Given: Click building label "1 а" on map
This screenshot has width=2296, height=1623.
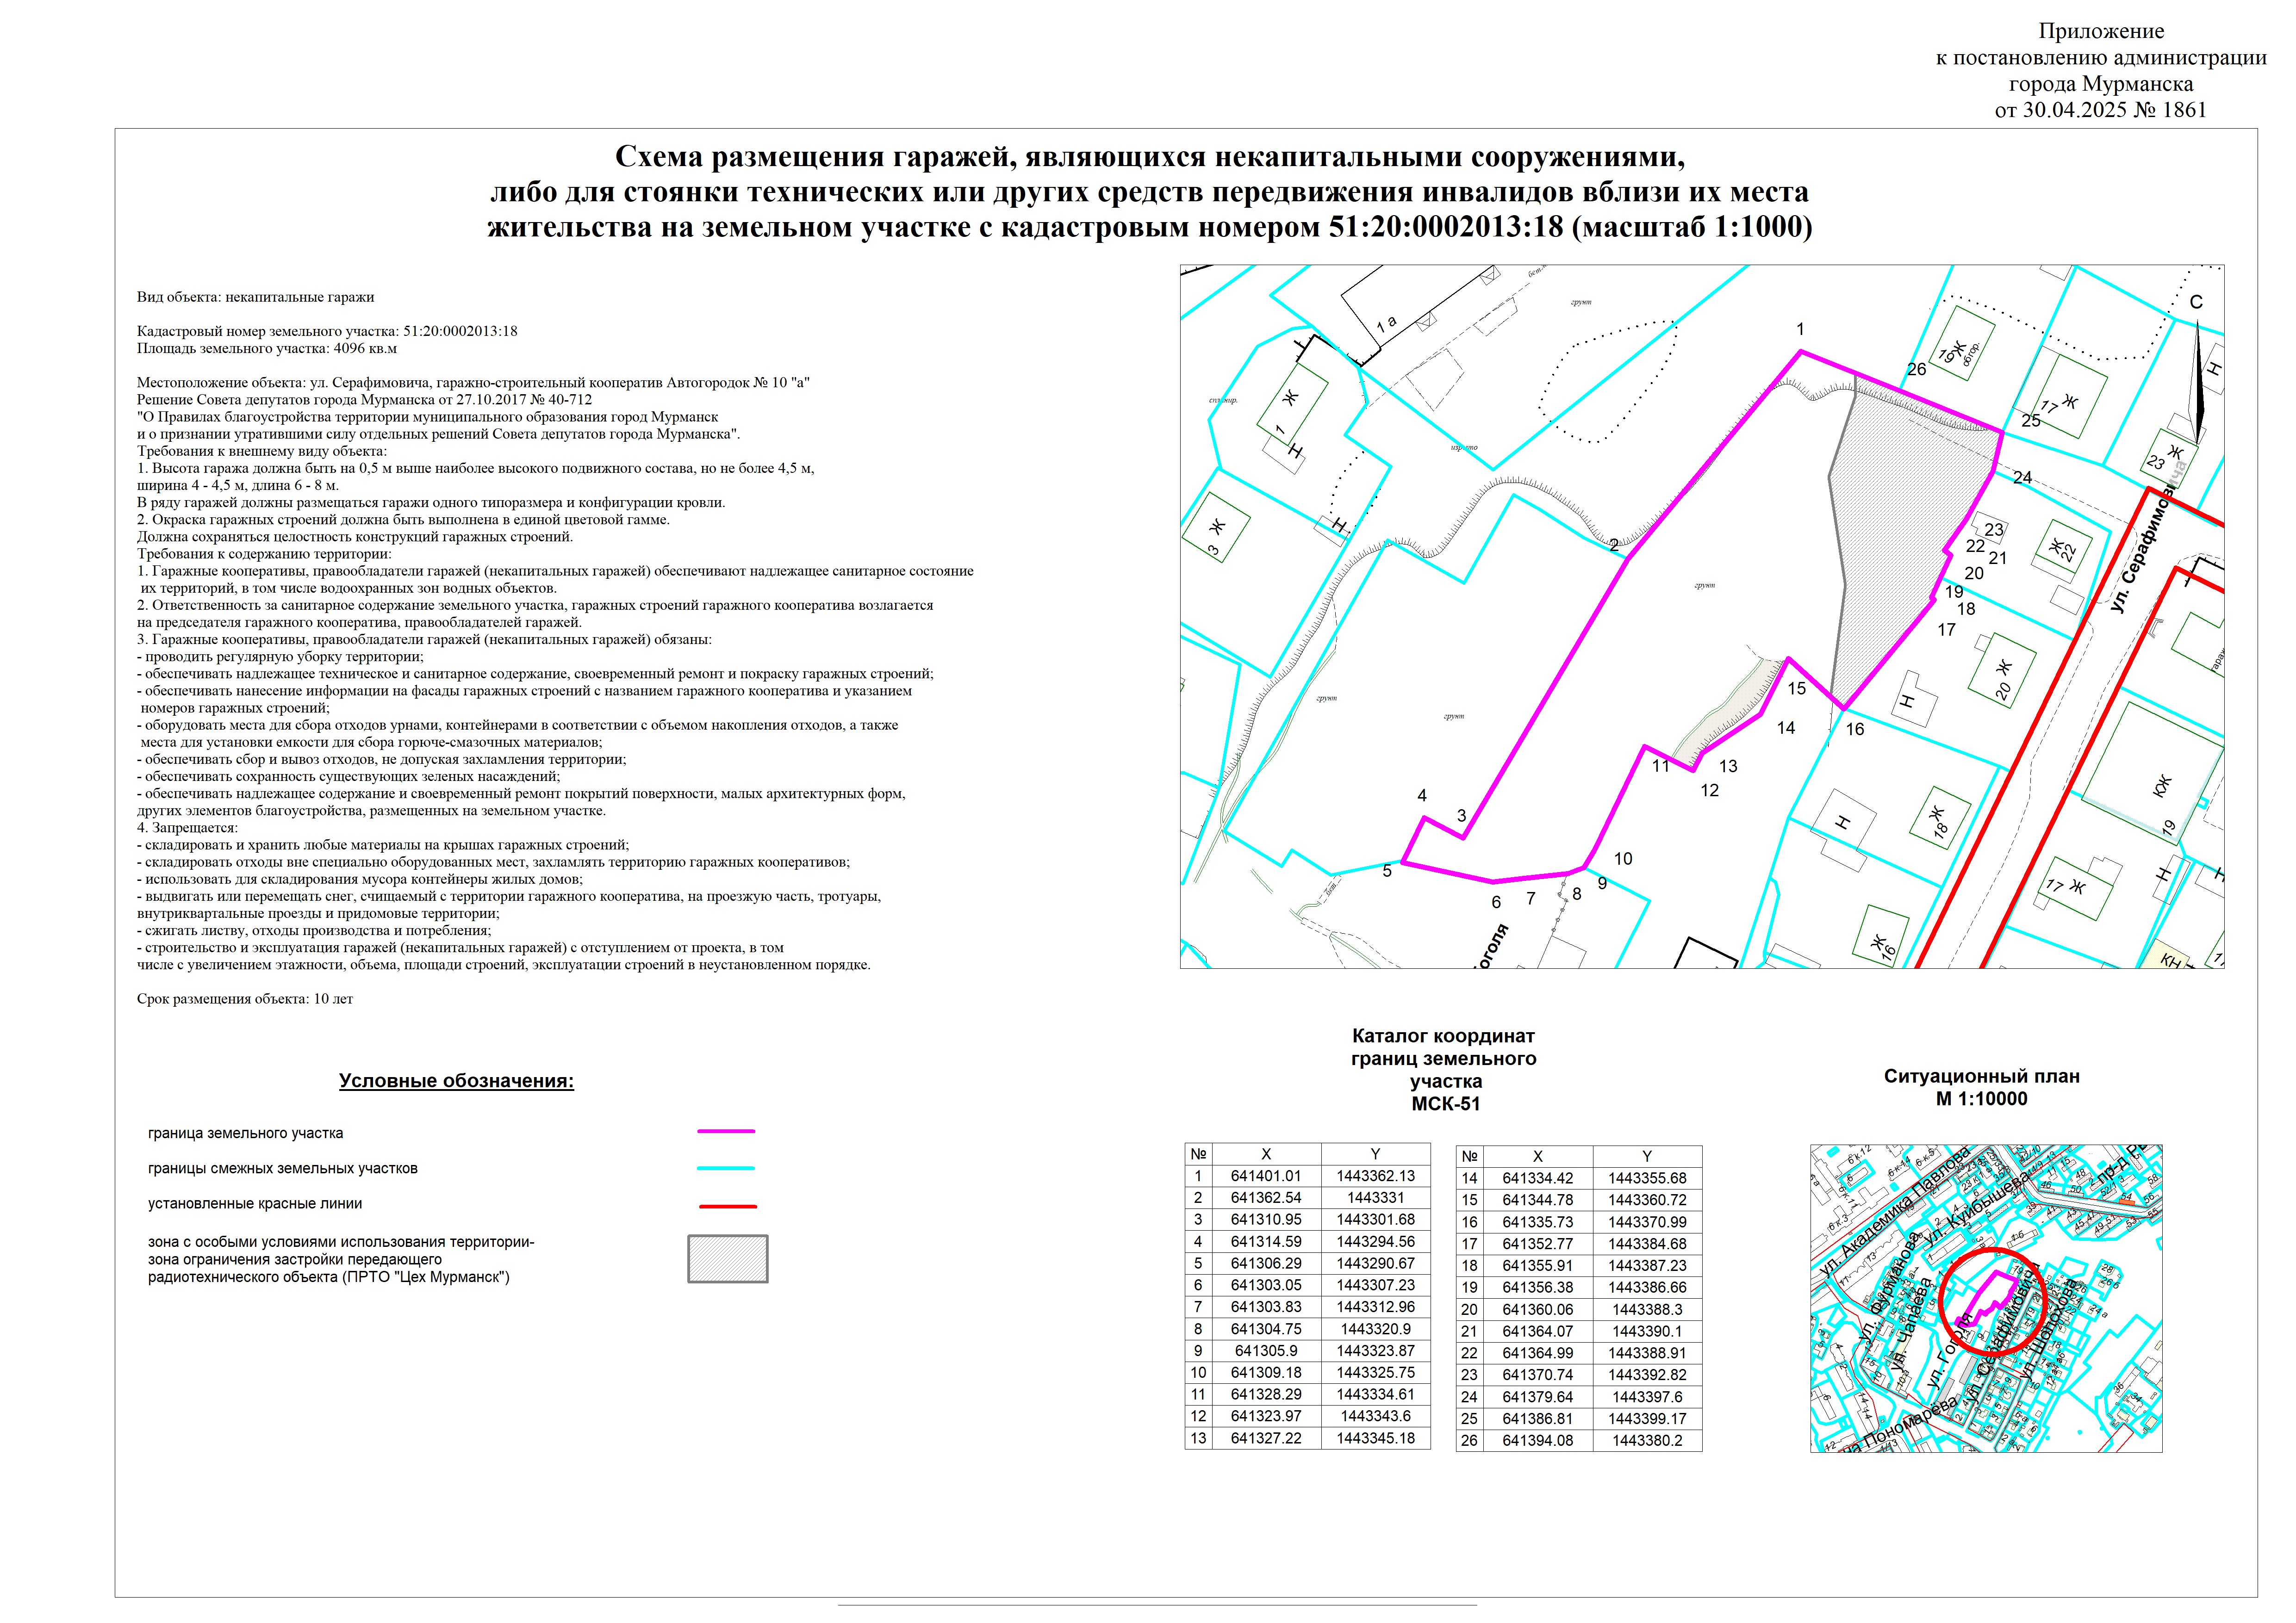Looking at the screenshot, I should coord(1386,324).
